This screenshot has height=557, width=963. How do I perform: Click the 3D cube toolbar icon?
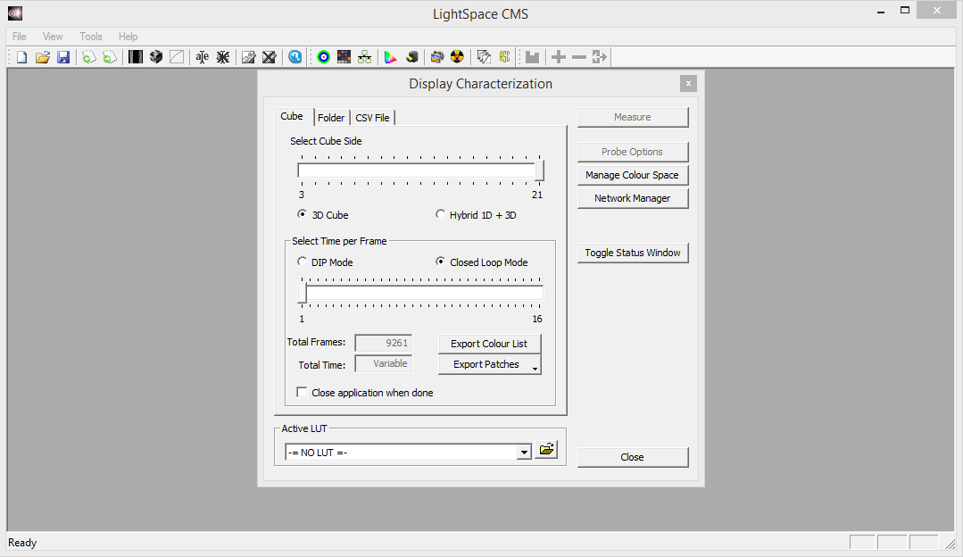click(x=156, y=57)
